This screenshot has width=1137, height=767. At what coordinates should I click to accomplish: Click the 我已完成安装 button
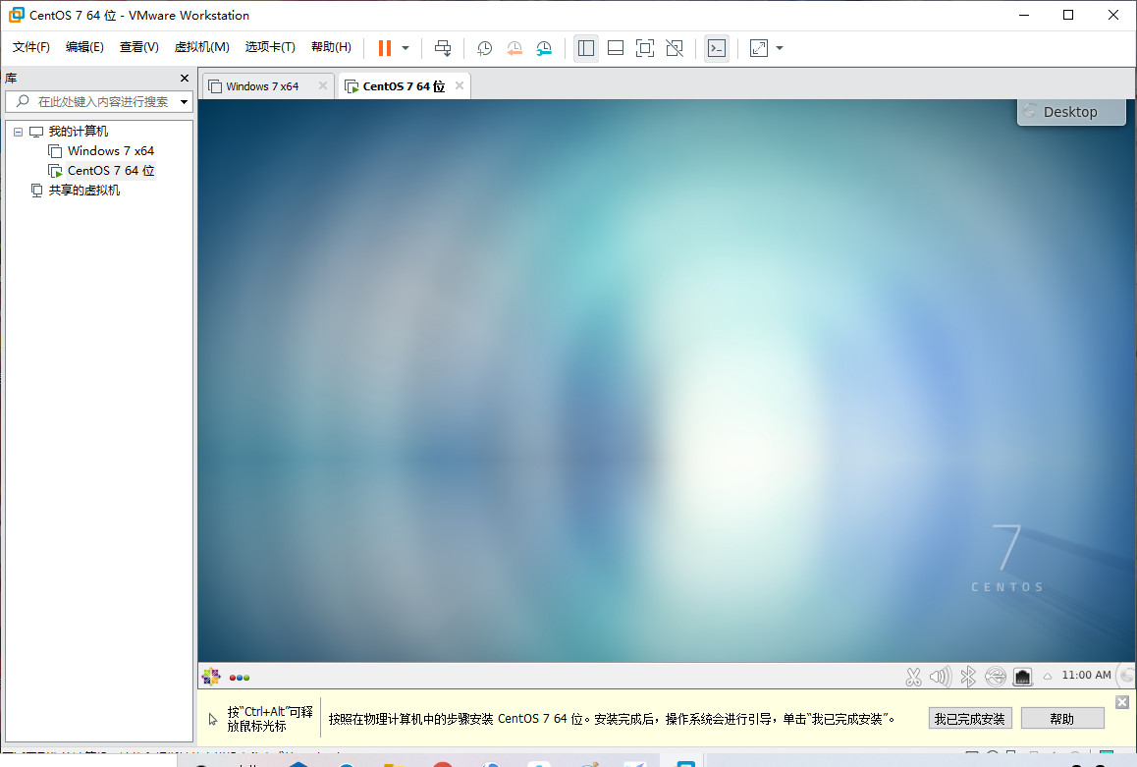click(970, 718)
